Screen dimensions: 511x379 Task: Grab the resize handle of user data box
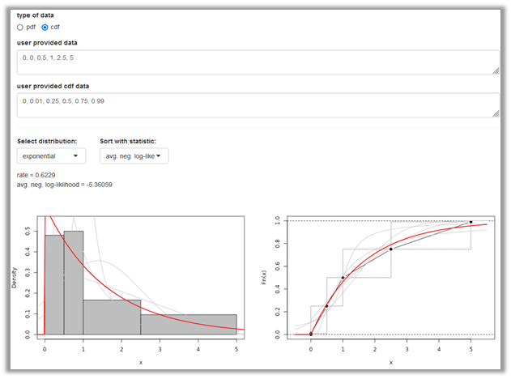point(495,71)
